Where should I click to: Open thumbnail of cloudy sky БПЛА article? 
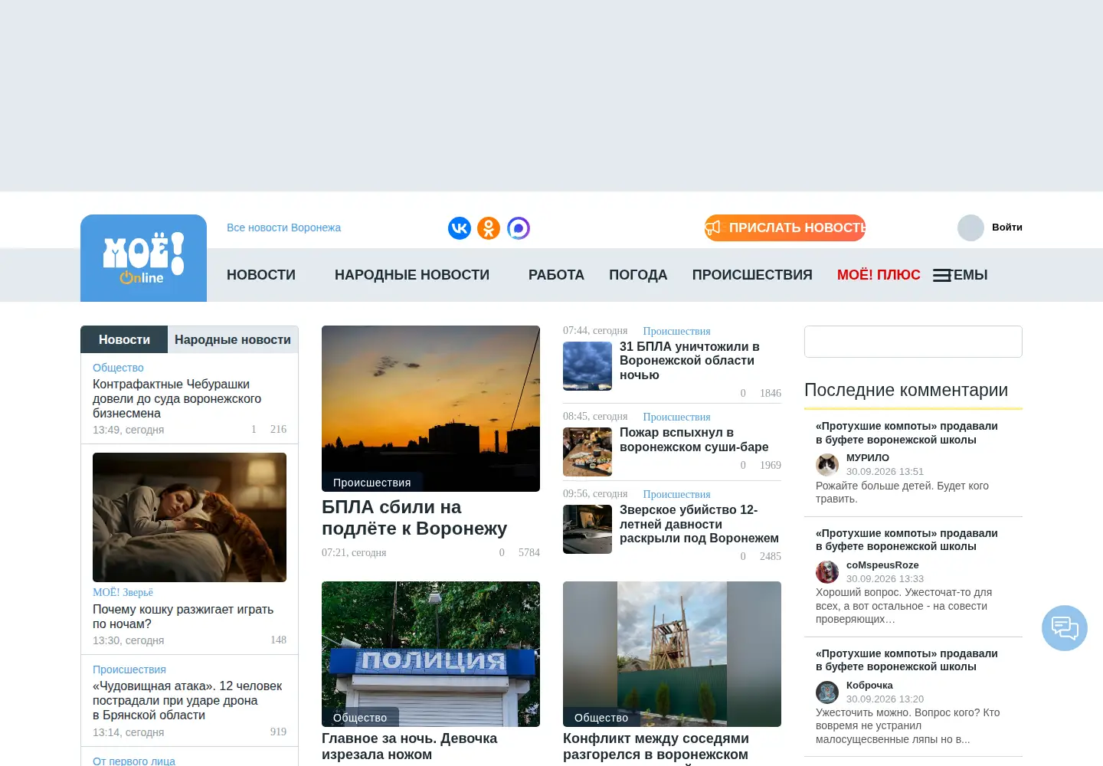588,366
